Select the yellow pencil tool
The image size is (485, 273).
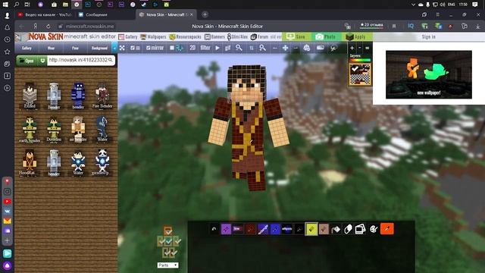(x=311, y=229)
